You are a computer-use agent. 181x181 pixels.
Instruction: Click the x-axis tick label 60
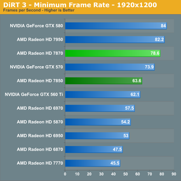pyautogui.click(x=138, y=174)
